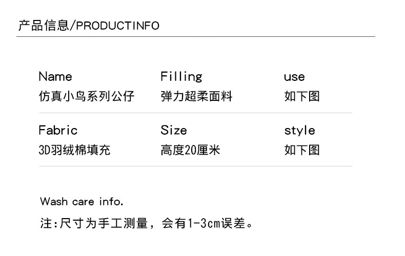Image resolution: width=405 pixels, height=256 pixels.
Task: Select the 高度20厘米 size value
Action: [x=190, y=150]
